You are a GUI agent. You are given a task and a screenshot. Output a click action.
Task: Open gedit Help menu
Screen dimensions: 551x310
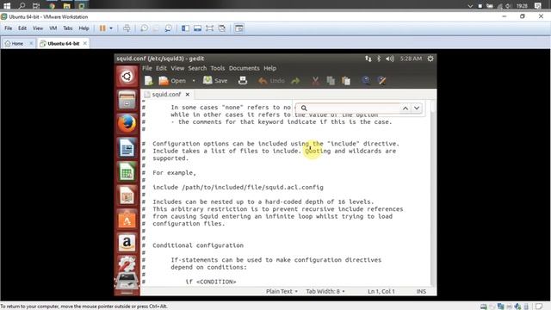(269, 68)
